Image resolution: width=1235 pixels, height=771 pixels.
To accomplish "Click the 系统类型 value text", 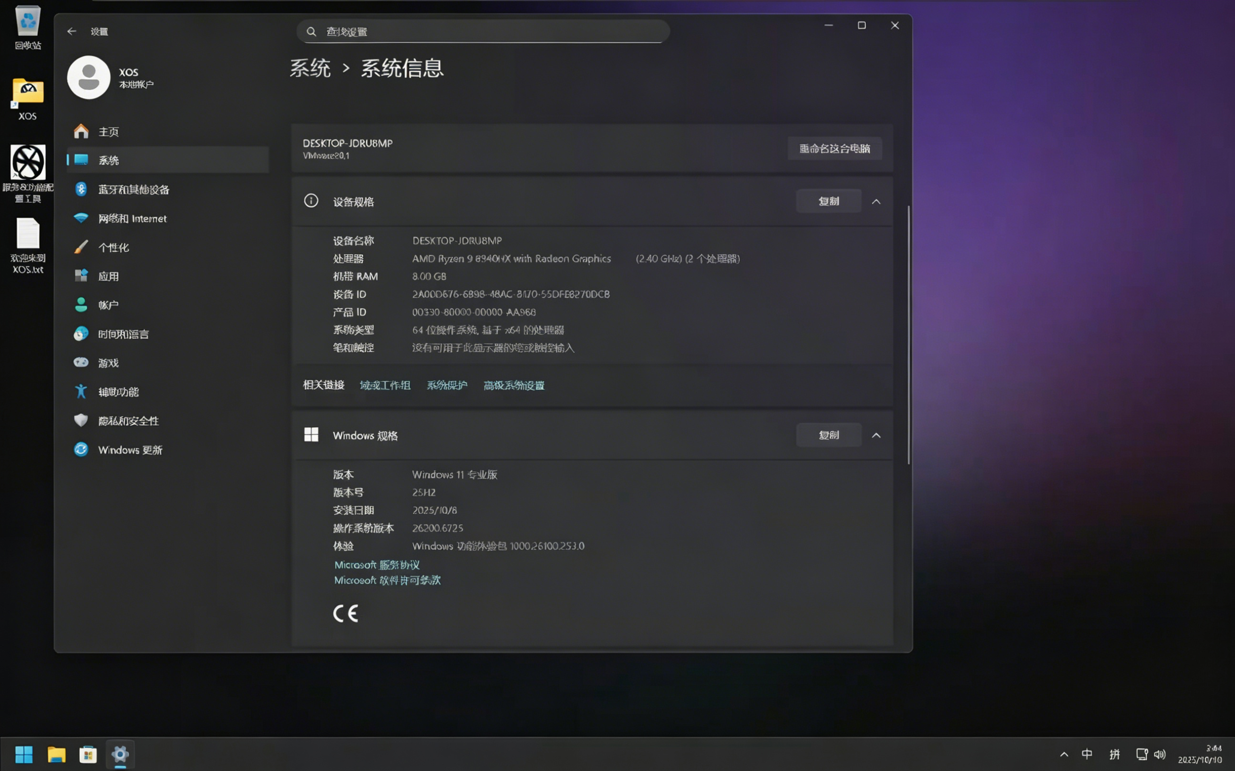I will click(x=488, y=330).
